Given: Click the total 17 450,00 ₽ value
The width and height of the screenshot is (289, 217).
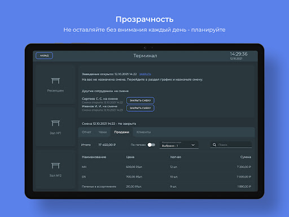Looking at the screenshot, I should [x=107, y=145].
